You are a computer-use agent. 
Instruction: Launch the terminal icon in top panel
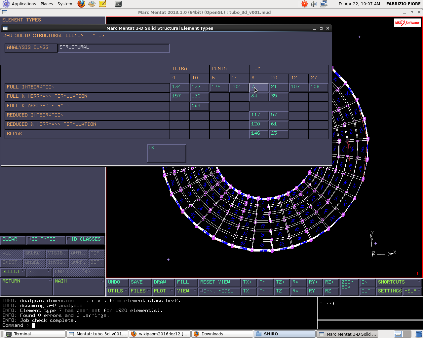[x=118, y=4]
